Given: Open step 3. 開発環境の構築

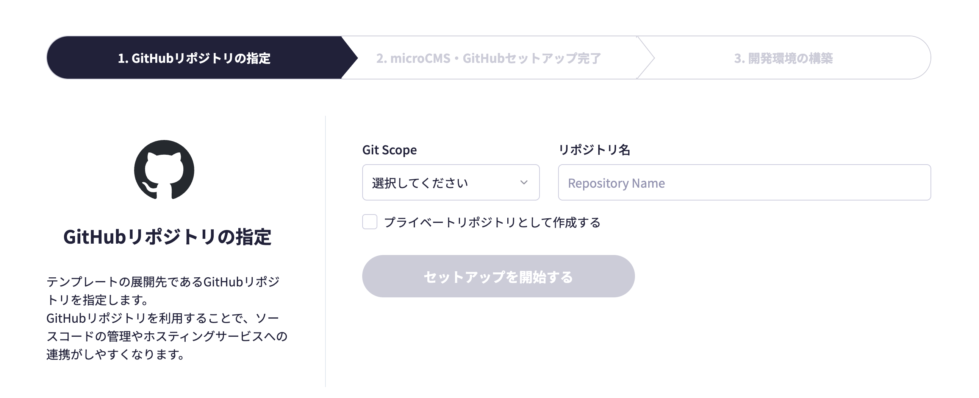Looking at the screenshot, I should (x=783, y=58).
